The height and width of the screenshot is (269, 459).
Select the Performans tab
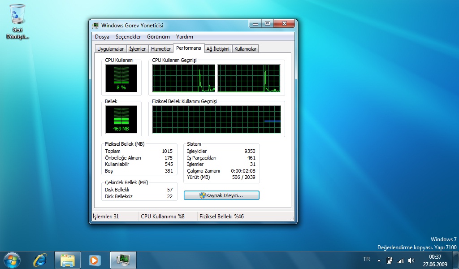[189, 48]
